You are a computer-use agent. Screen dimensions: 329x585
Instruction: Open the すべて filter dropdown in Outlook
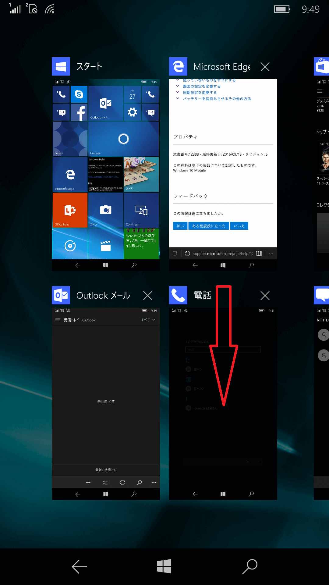(148, 320)
